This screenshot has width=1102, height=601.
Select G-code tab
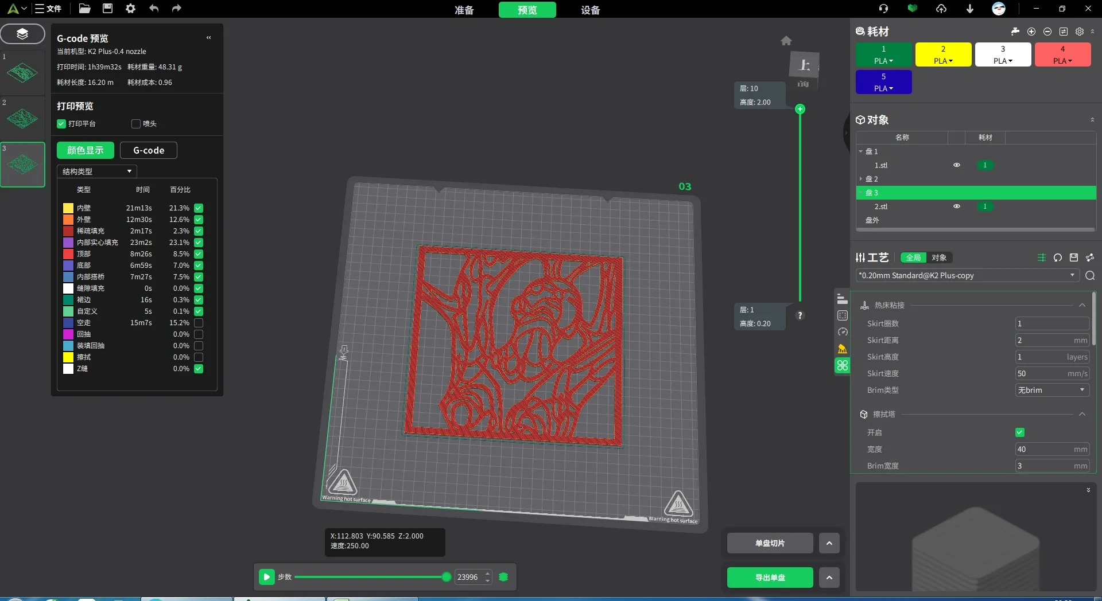(149, 150)
